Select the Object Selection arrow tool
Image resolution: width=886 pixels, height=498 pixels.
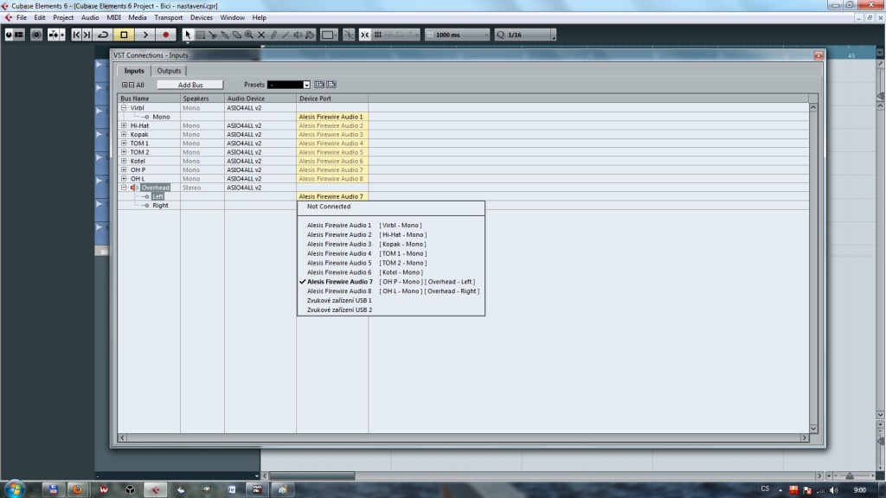(x=188, y=35)
